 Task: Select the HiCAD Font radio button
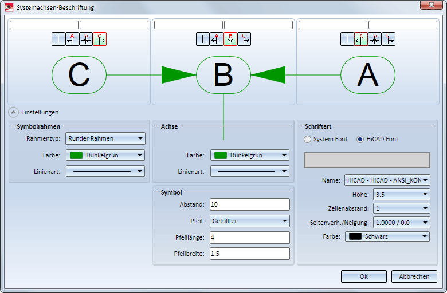pyautogui.click(x=360, y=139)
